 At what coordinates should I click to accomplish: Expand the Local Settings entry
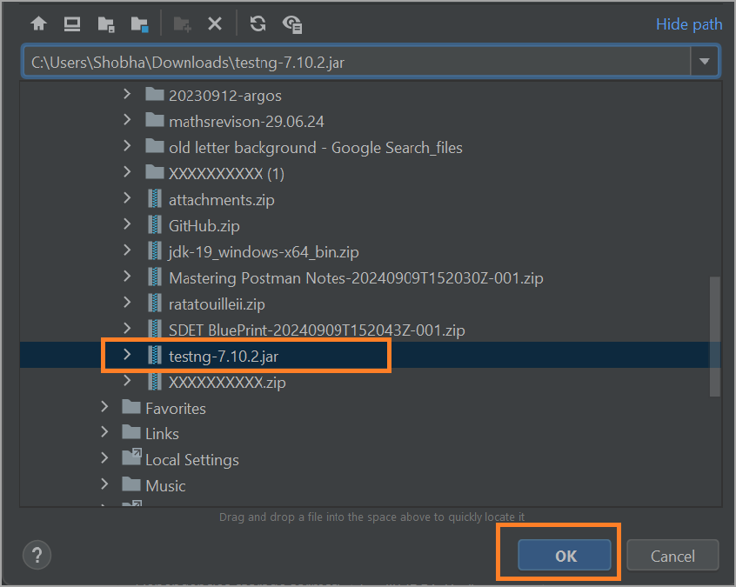pos(104,459)
